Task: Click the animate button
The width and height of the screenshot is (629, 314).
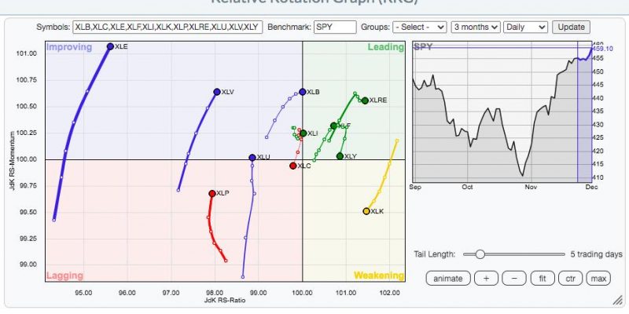Action: click(x=447, y=279)
